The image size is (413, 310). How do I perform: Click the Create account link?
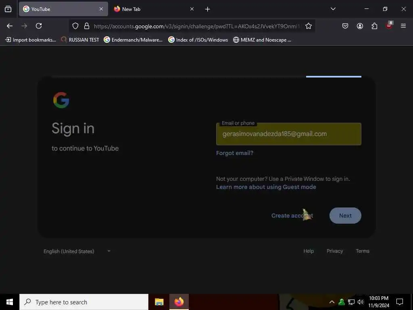[x=292, y=216]
